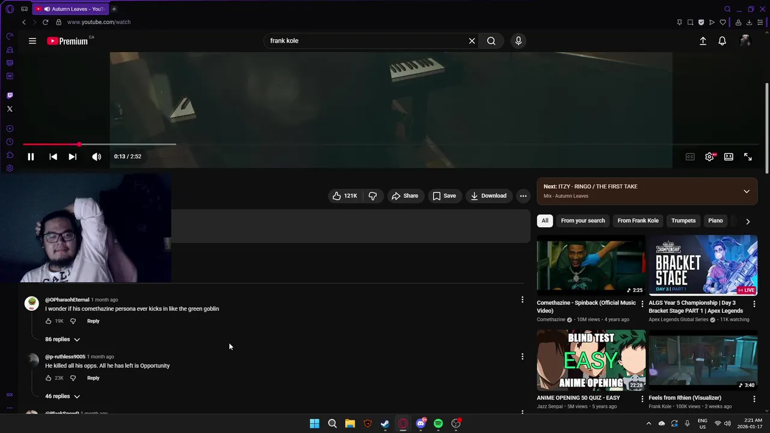Select the All filter chip

[x=545, y=221]
